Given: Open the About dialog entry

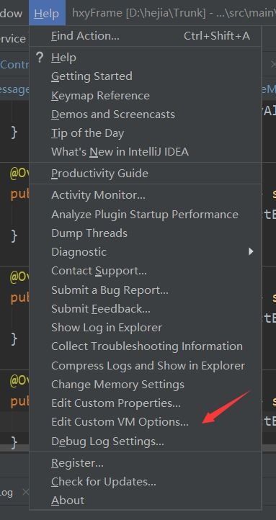Looking at the screenshot, I should click(x=68, y=501).
